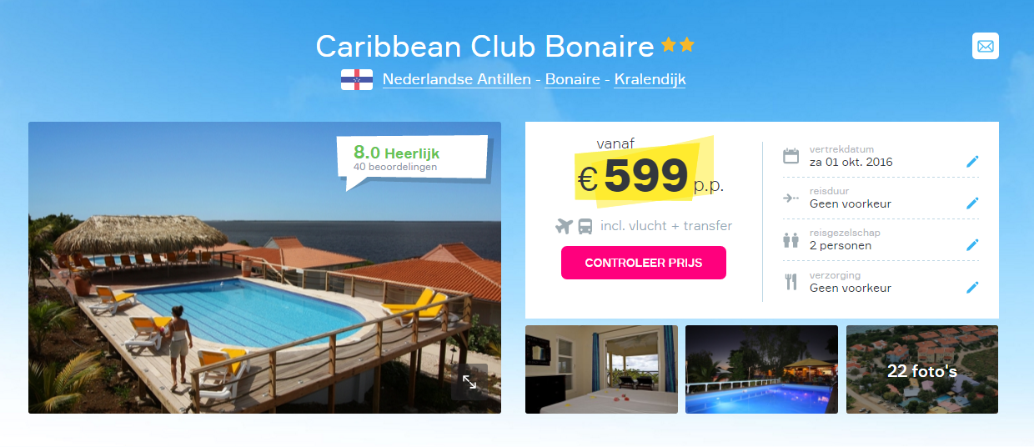Open the night pool thumbnail photo
The height and width of the screenshot is (447, 1034).
[761, 369]
